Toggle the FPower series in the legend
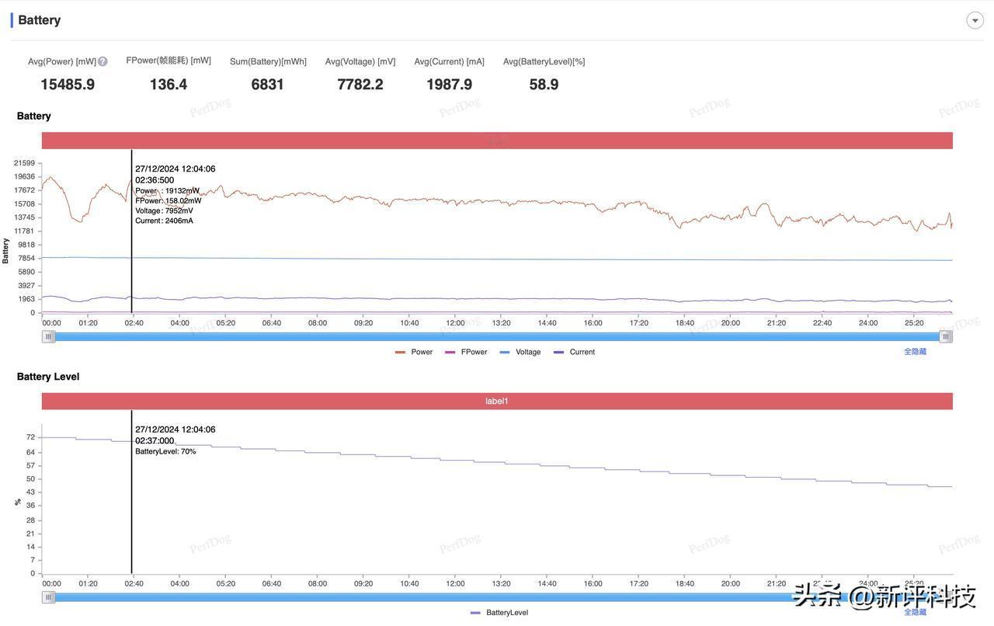Screen dimensions: 994x626 click(x=466, y=352)
